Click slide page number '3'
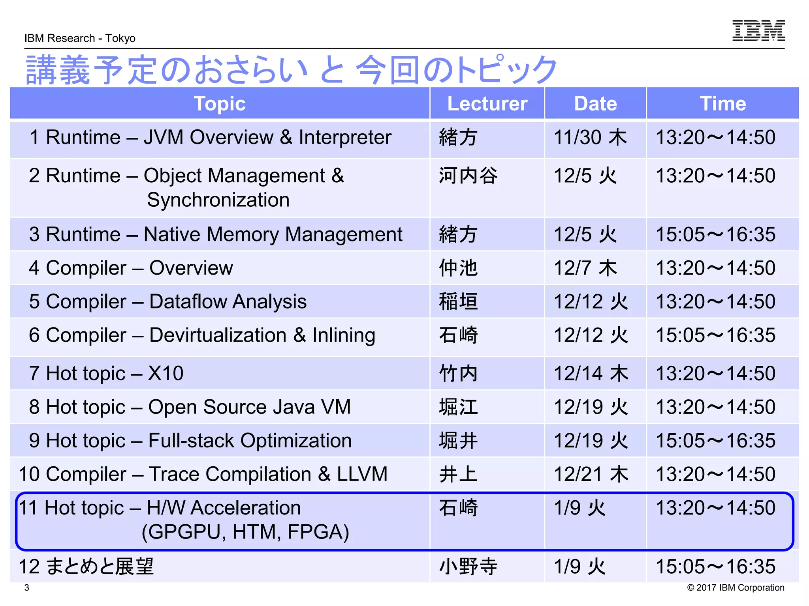Image resolution: width=809 pixels, height=606 pixels. tap(27, 587)
